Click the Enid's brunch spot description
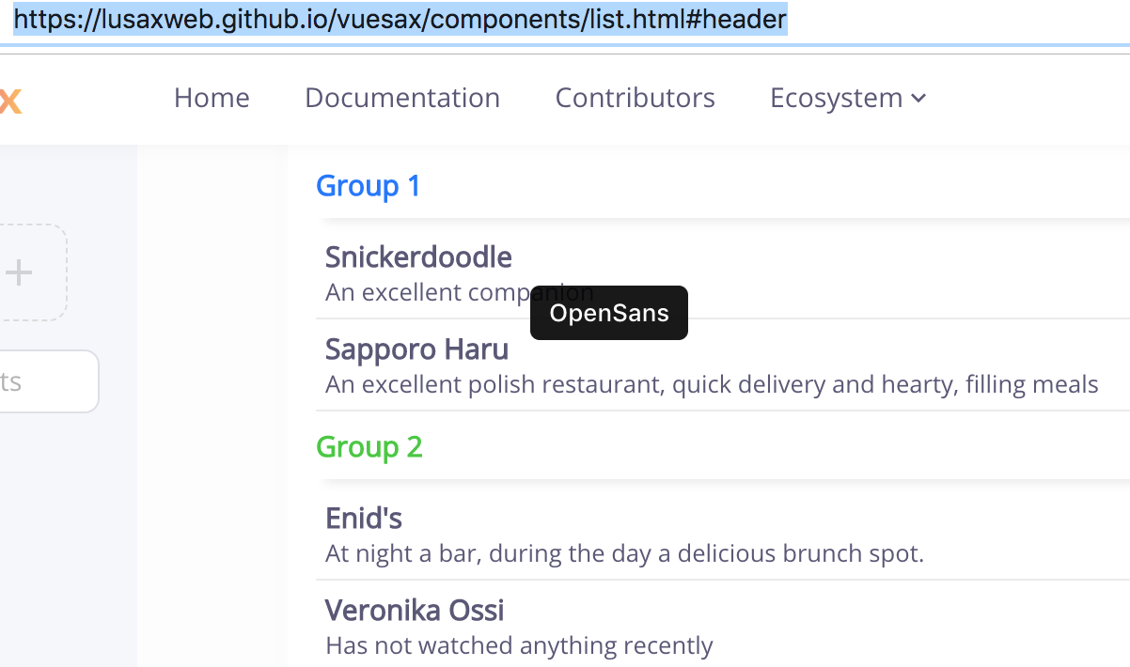Image resolution: width=1130 pixels, height=667 pixels. 623,553
